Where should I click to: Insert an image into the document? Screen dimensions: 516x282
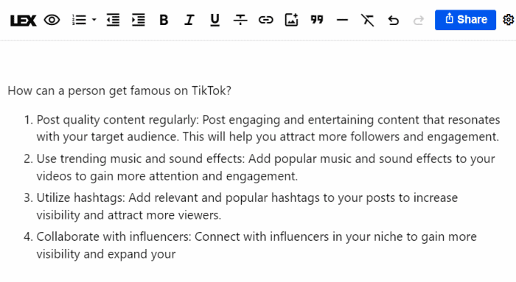click(x=292, y=20)
